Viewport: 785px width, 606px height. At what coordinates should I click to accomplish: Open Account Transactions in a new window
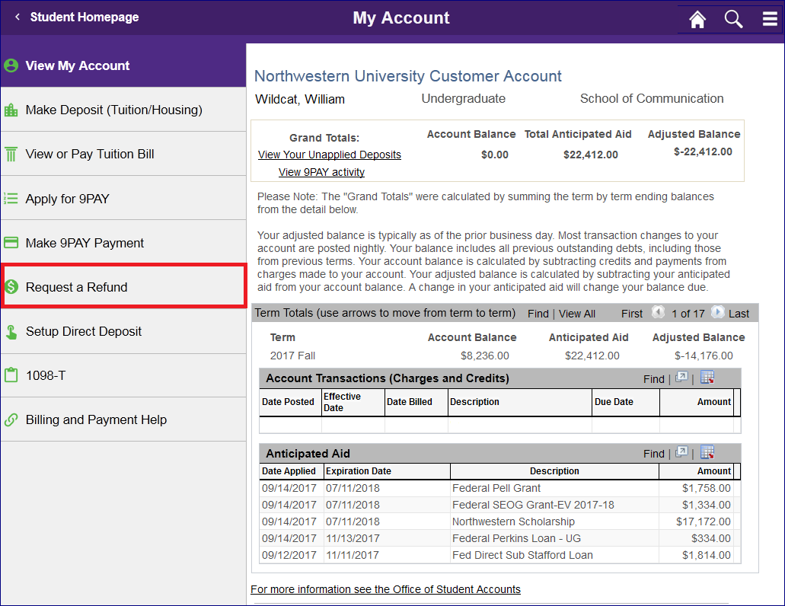pos(681,377)
